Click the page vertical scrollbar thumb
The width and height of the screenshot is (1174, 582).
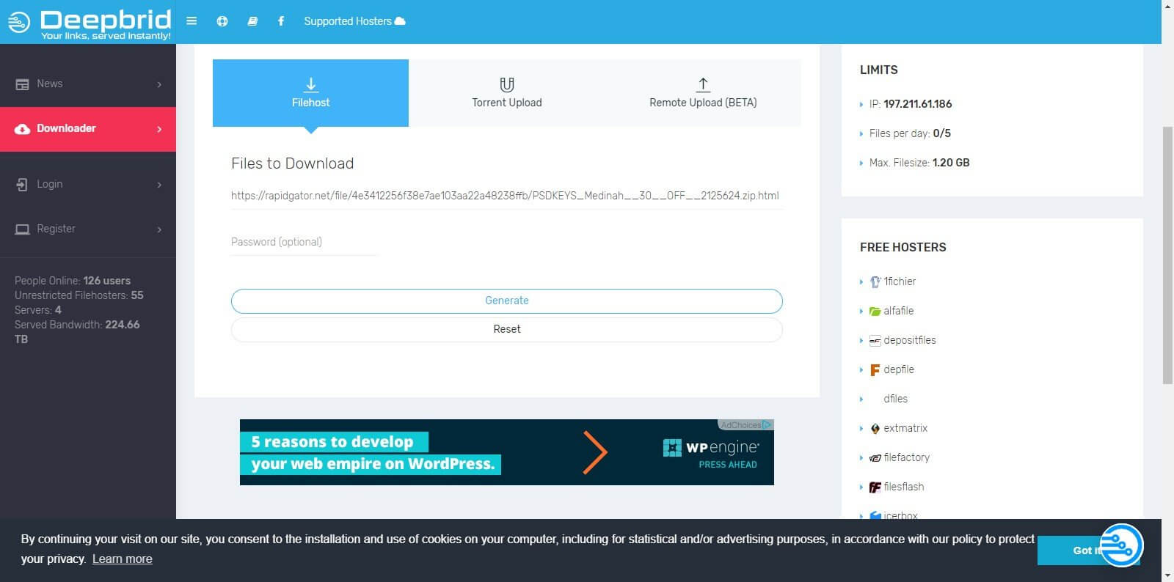(1167, 254)
